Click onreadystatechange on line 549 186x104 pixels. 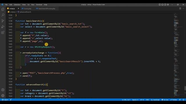point(33,53)
